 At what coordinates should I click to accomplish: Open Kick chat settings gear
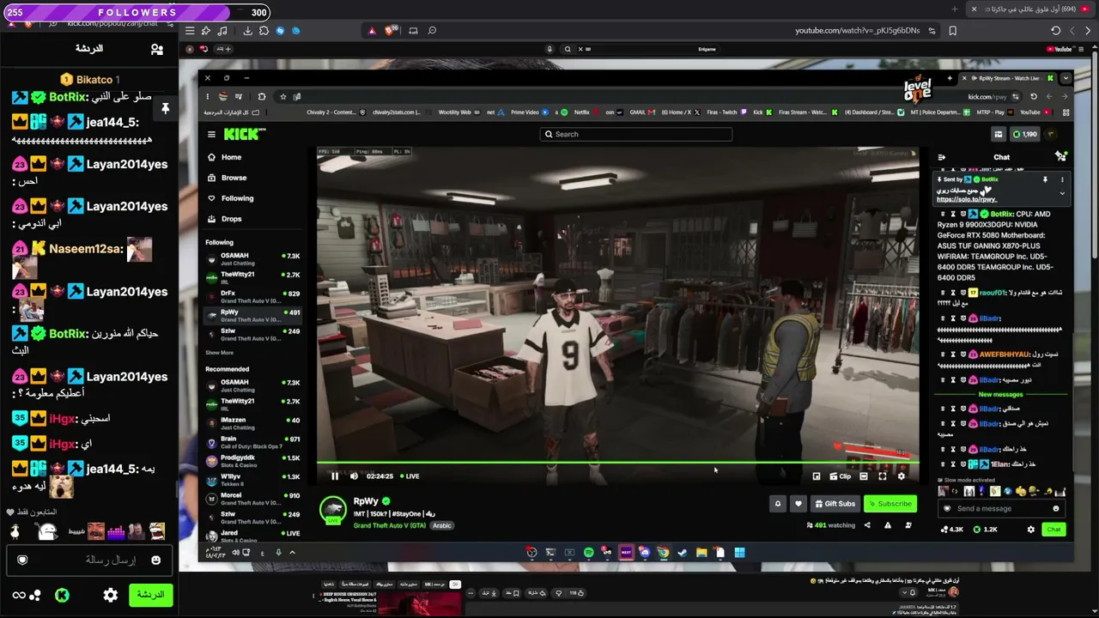[x=1031, y=530]
